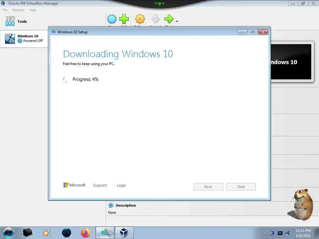Image resolution: width=319 pixels, height=239 pixels.
Task: Open the Support link in Setup
Action: click(100, 185)
